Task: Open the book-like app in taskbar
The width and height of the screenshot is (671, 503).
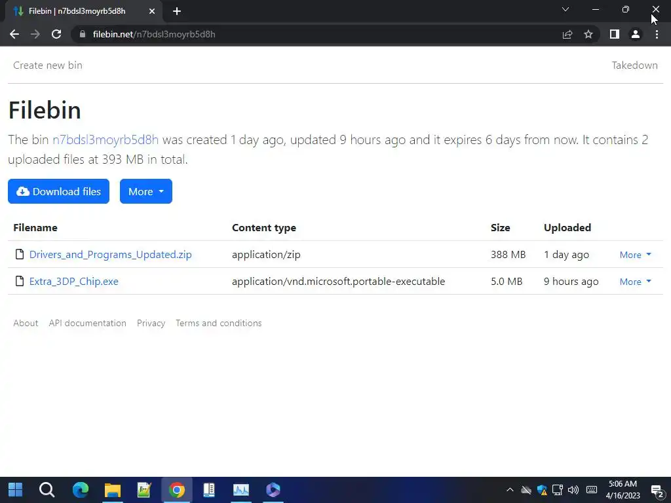Action: [209, 490]
